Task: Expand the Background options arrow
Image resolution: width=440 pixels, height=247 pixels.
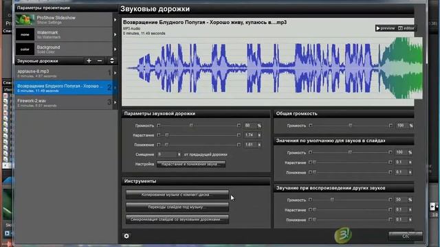Action: 115,49
